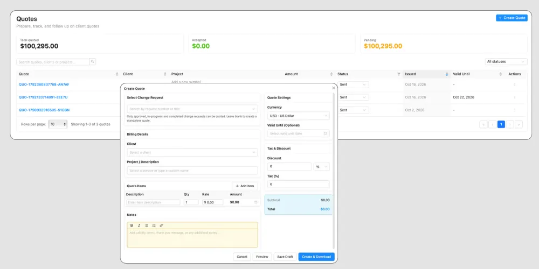Click inside the Notes text area
The image size is (539, 269).
[192, 238]
